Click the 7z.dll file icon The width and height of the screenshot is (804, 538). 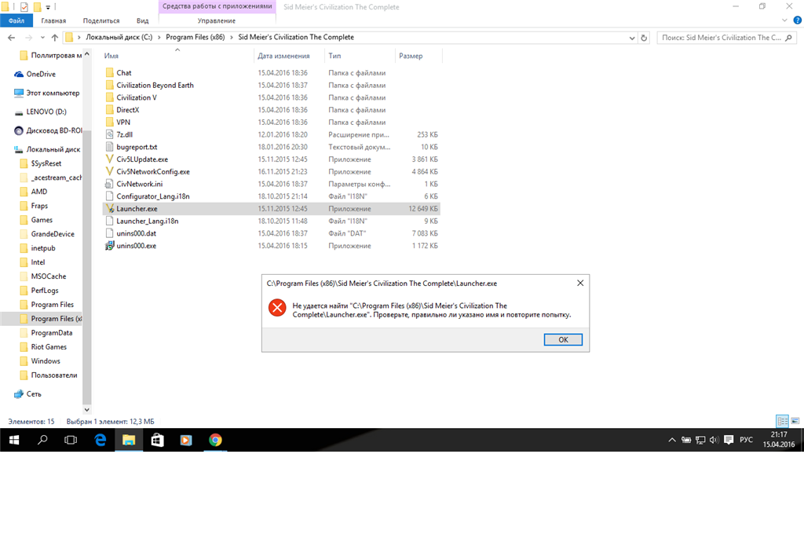tap(109, 134)
